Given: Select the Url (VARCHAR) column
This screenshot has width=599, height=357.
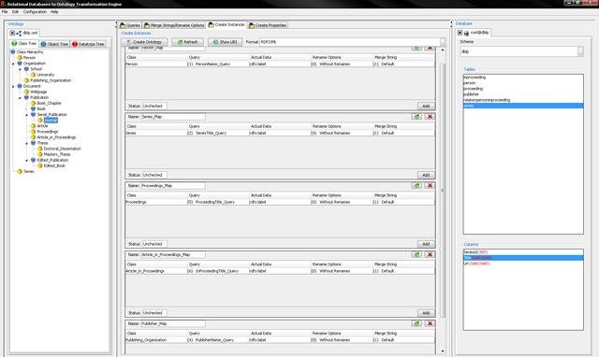Looking at the screenshot, I should pos(523,264).
